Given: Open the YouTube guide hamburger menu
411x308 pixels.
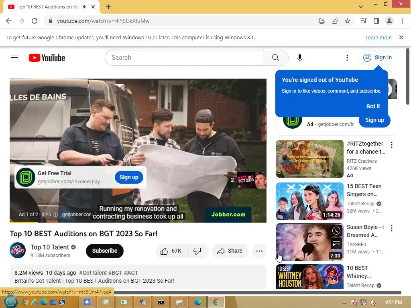Looking at the screenshot, I should (x=14, y=58).
